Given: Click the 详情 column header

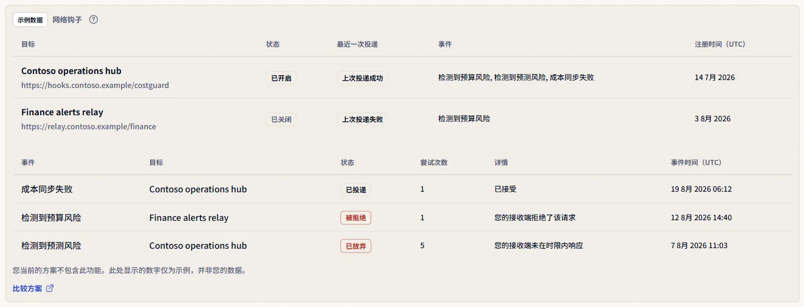Looking at the screenshot, I should [x=501, y=163].
